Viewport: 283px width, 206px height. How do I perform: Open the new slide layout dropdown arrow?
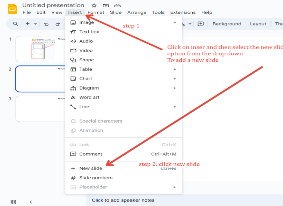click(x=36, y=24)
